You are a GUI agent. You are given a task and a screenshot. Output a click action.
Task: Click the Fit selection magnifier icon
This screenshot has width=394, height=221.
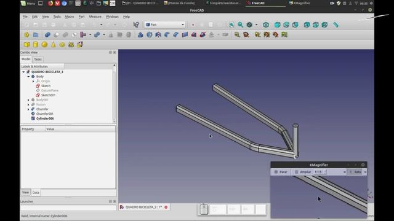(241, 25)
